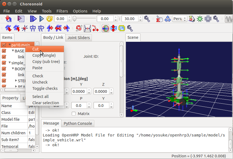Expand the STEER tree node

coord(16,81)
